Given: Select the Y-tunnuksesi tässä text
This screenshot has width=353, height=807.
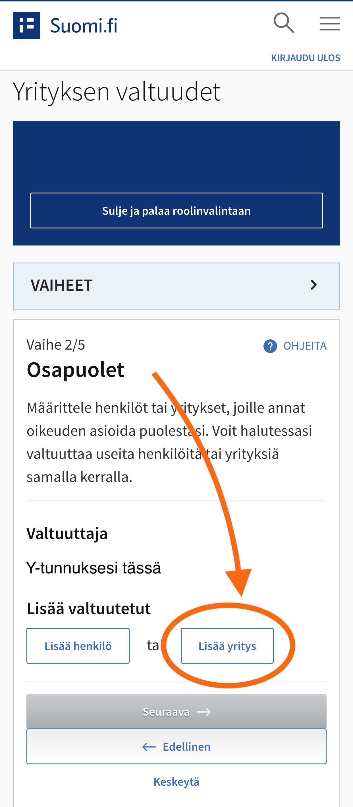Looking at the screenshot, I should [94, 568].
